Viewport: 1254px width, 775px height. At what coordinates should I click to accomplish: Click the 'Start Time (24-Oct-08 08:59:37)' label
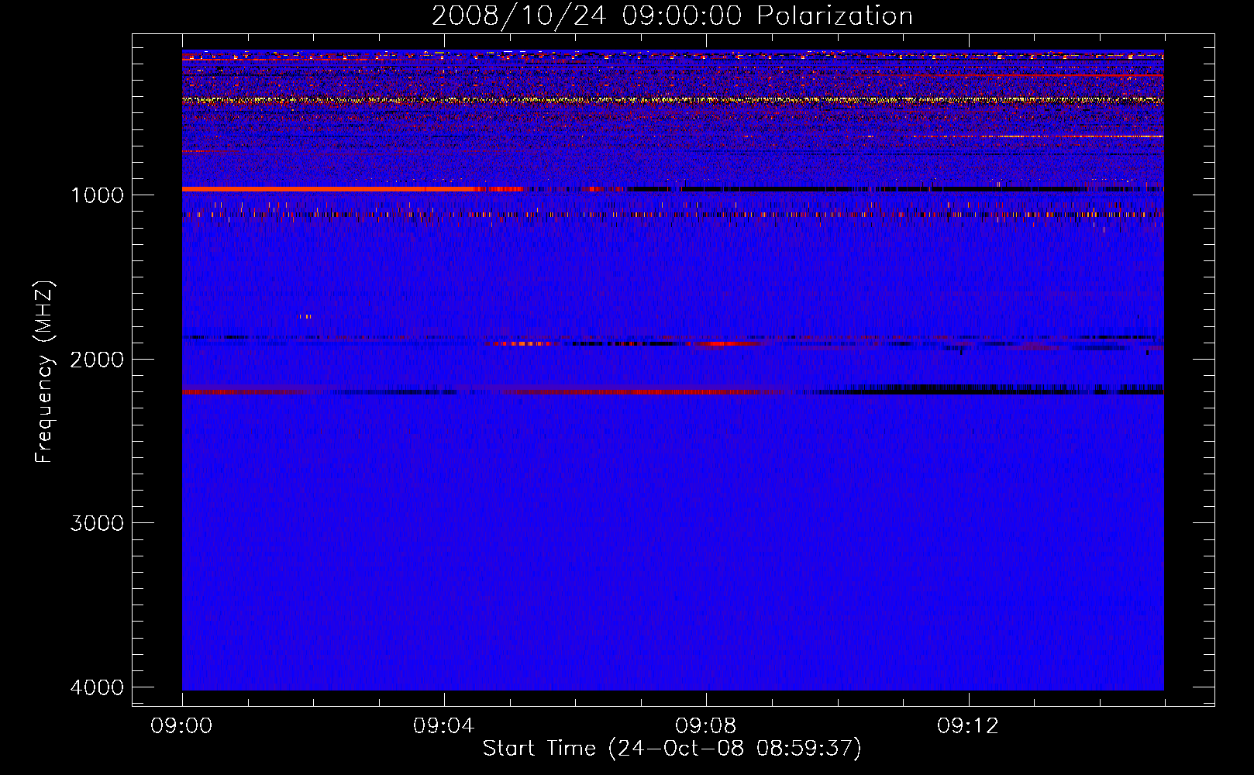672,749
